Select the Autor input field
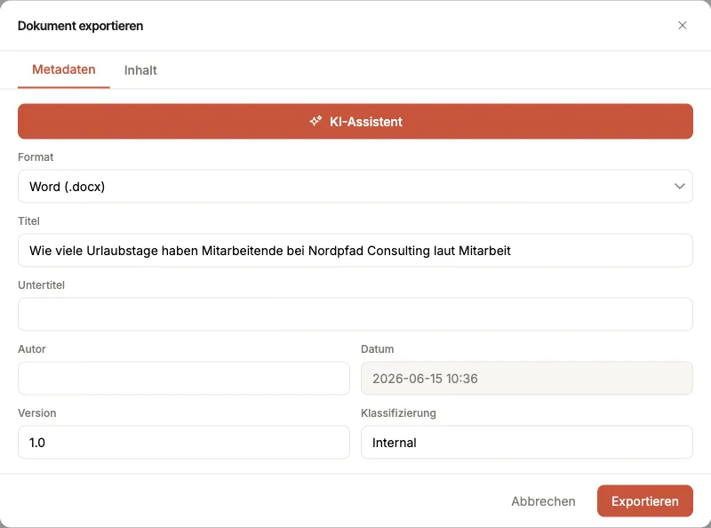 (x=184, y=379)
